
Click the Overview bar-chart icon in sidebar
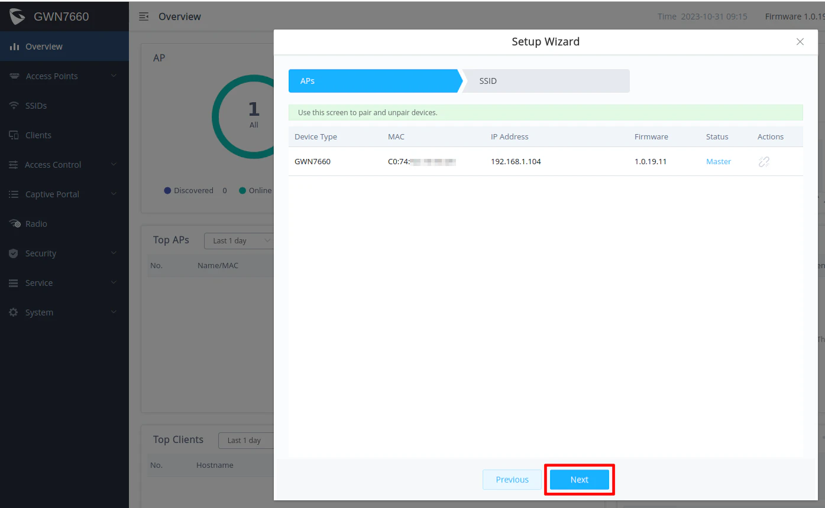point(14,47)
